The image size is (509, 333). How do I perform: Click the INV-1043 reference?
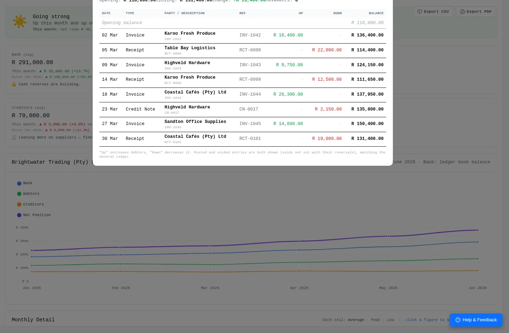click(250, 65)
